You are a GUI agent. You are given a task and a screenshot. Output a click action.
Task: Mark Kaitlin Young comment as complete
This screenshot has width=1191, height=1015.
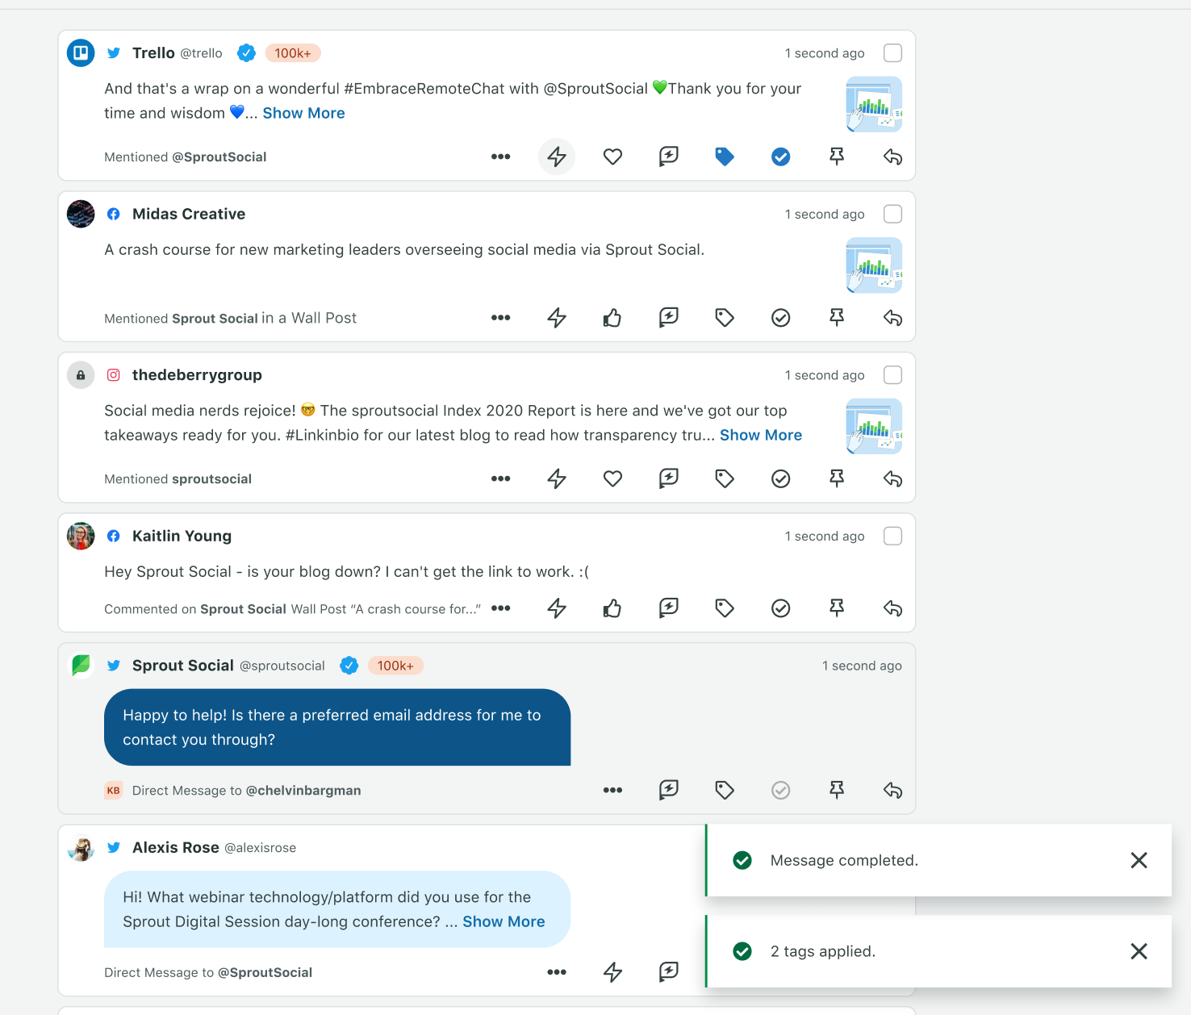point(780,608)
